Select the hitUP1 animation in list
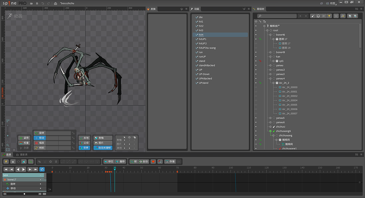The image size is (365, 198). [x=202, y=39]
